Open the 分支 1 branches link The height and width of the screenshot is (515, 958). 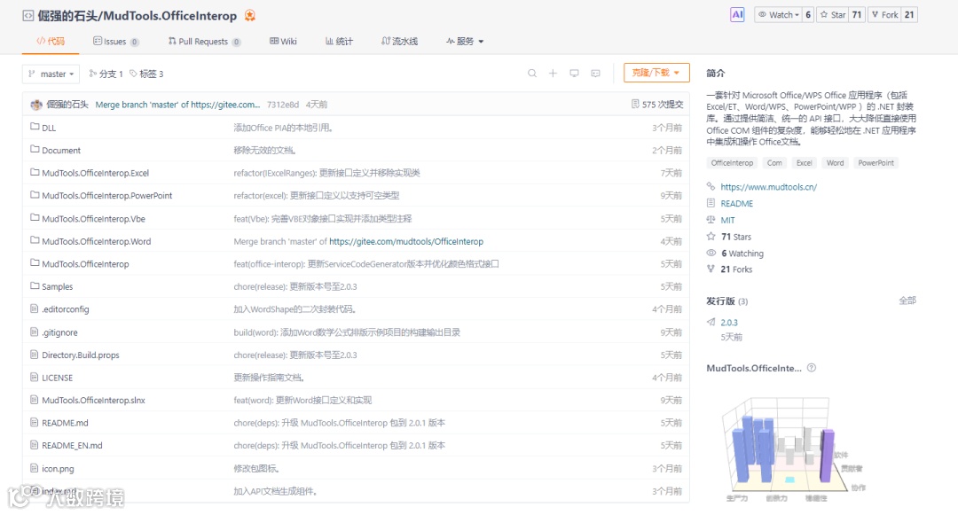[106, 74]
